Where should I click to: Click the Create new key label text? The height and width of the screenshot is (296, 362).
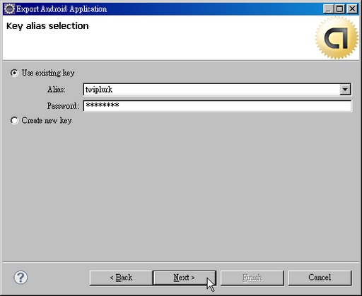click(x=47, y=121)
